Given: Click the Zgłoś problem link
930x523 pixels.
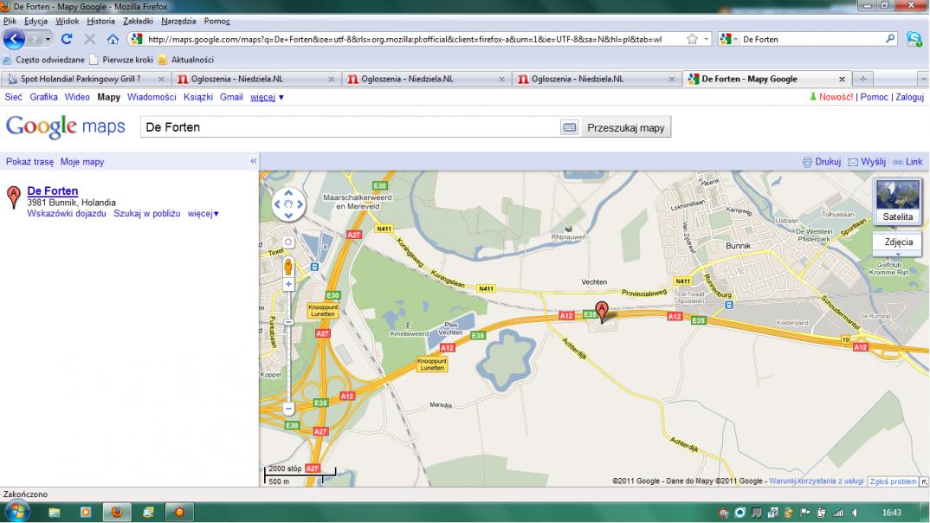Looking at the screenshot, I should pyautogui.click(x=894, y=481).
